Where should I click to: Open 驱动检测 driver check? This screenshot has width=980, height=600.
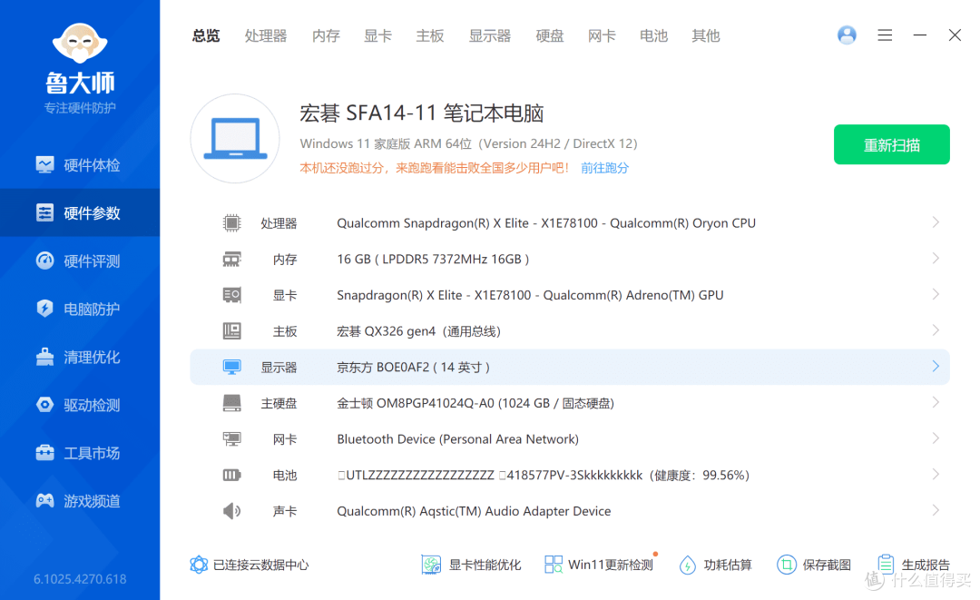(79, 405)
